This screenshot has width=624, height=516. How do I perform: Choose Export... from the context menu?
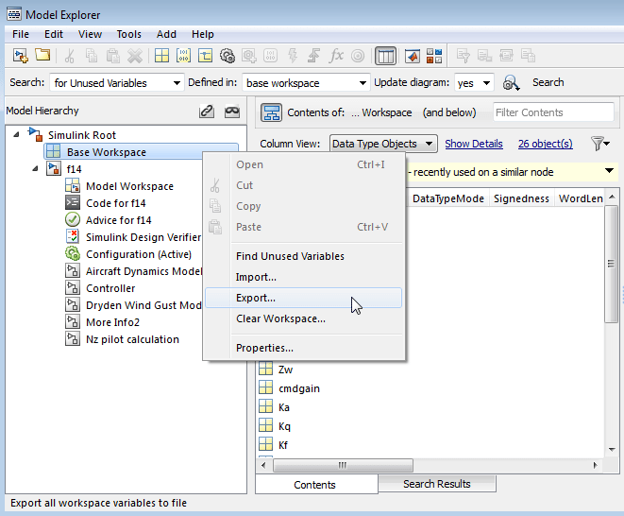303,298
